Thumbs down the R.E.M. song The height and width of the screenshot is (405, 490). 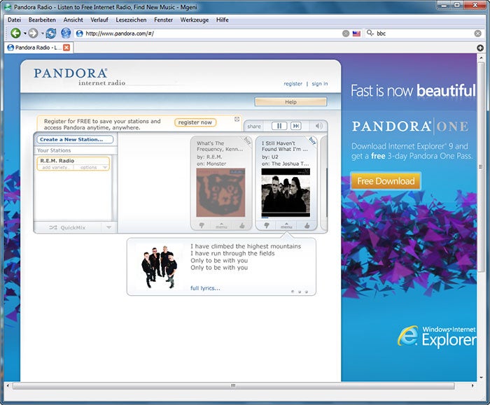click(202, 225)
